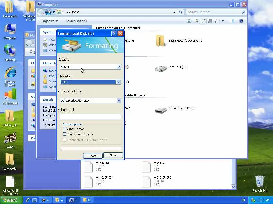Open the view options dropdown arrow in toolbar
Screen dimensions: 273x204
pos(223,21)
